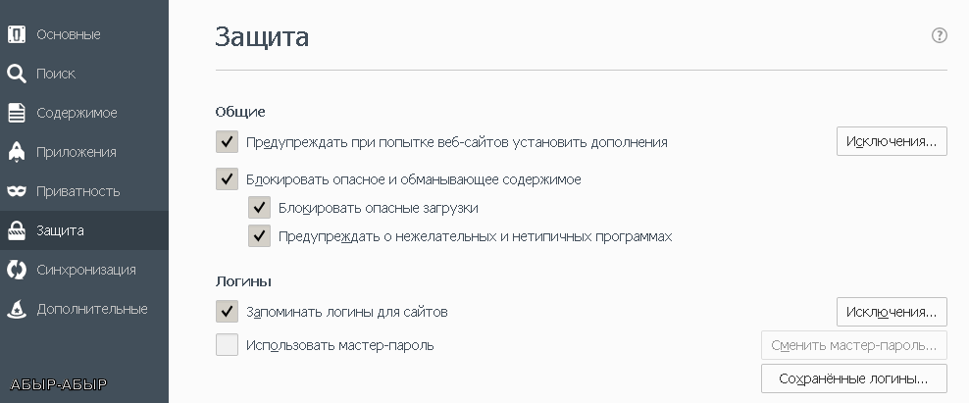Open Исключения for saved logins
Image resolution: width=969 pixels, height=403 pixels.
(892, 312)
